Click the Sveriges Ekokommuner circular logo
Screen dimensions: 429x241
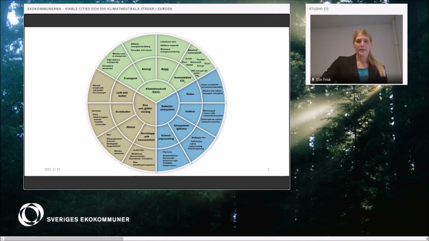pyautogui.click(x=31, y=215)
